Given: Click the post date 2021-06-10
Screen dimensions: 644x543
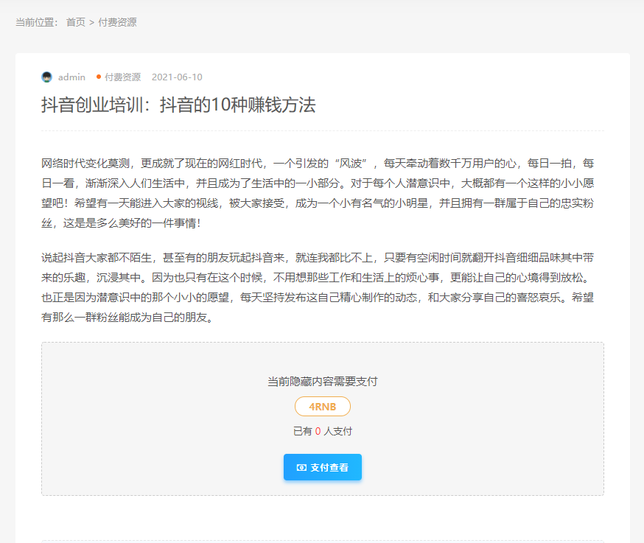Looking at the screenshot, I should click(x=177, y=77).
